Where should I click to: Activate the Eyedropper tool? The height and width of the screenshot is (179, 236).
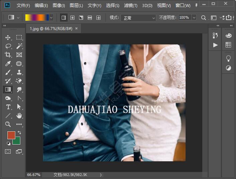8,63
